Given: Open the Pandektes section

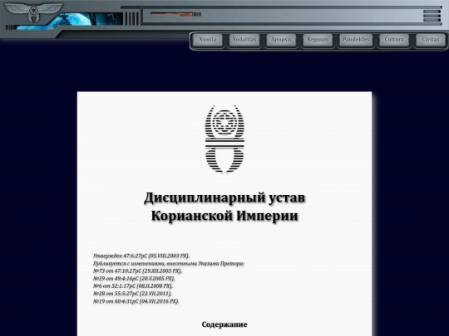Looking at the screenshot, I should pos(356,40).
